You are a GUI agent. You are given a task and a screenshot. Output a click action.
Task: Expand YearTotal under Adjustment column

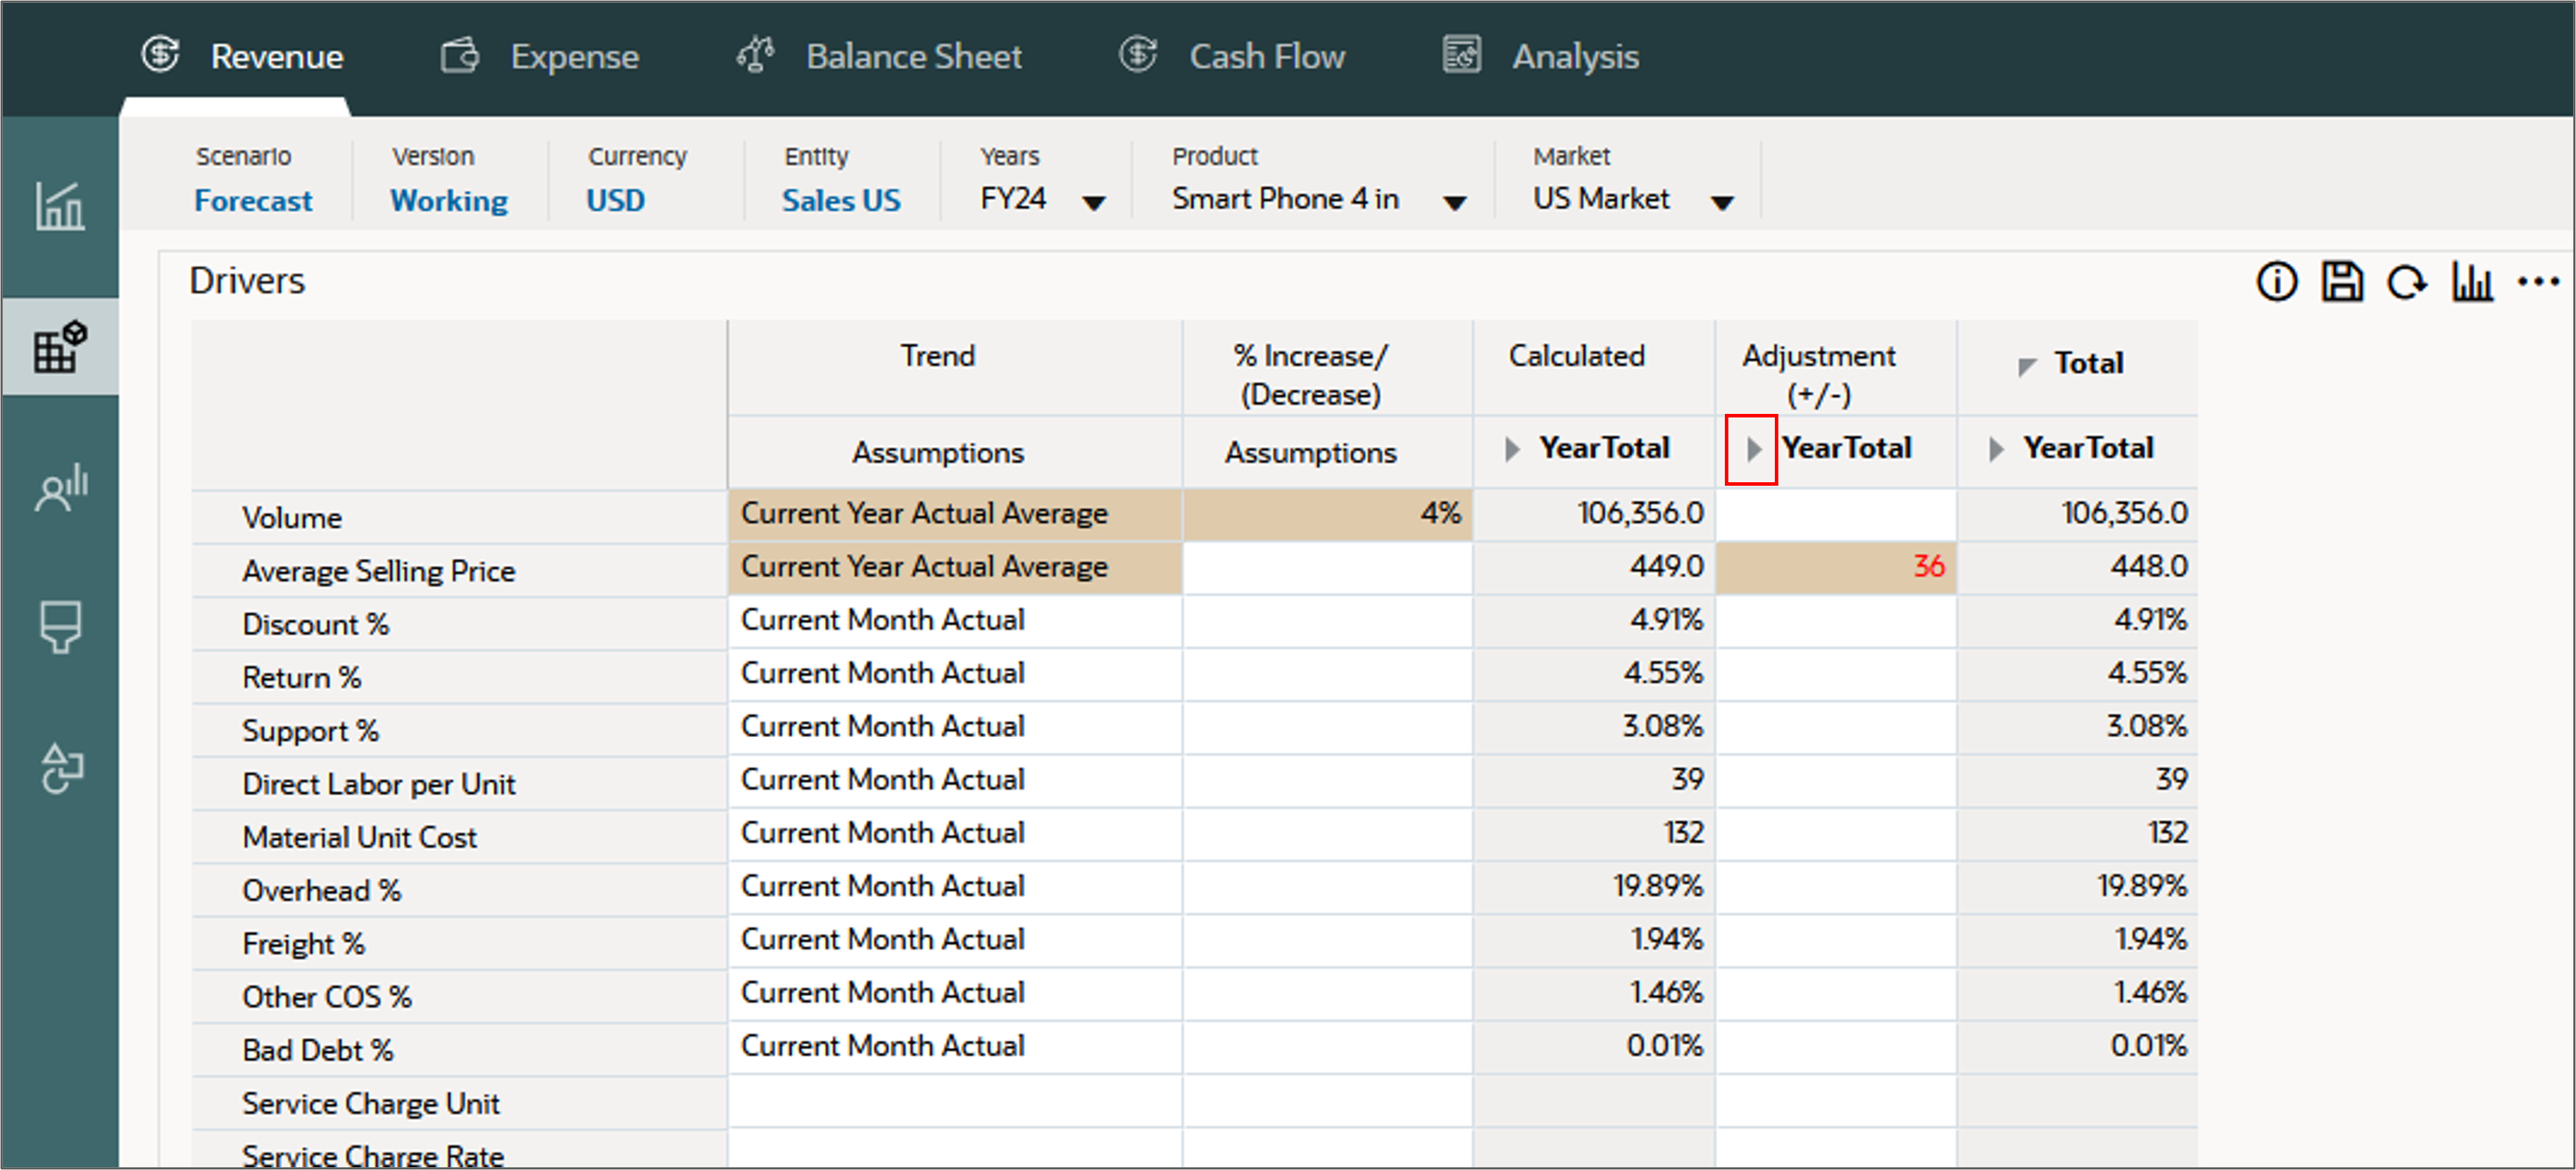pyautogui.click(x=1752, y=449)
